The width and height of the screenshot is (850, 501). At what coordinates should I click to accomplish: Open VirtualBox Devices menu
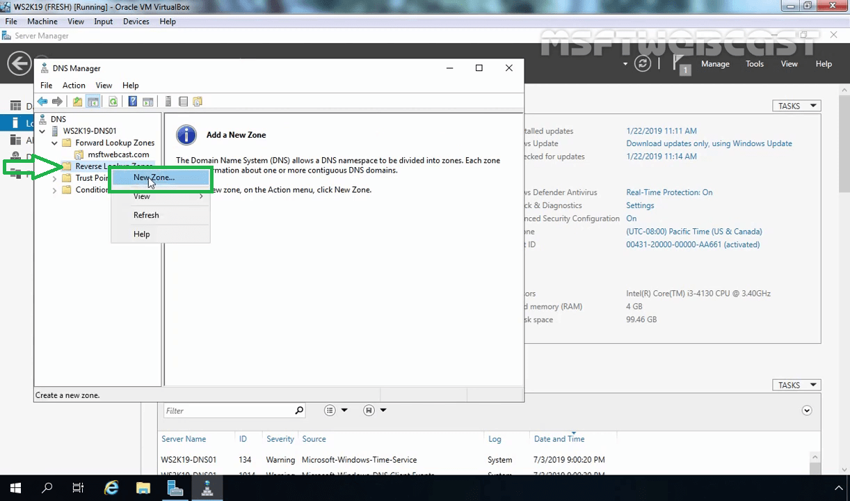(136, 22)
